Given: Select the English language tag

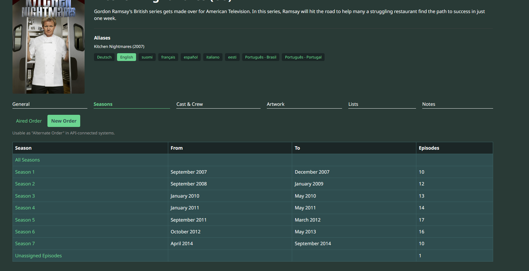Looking at the screenshot, I should tap(126, 57).
